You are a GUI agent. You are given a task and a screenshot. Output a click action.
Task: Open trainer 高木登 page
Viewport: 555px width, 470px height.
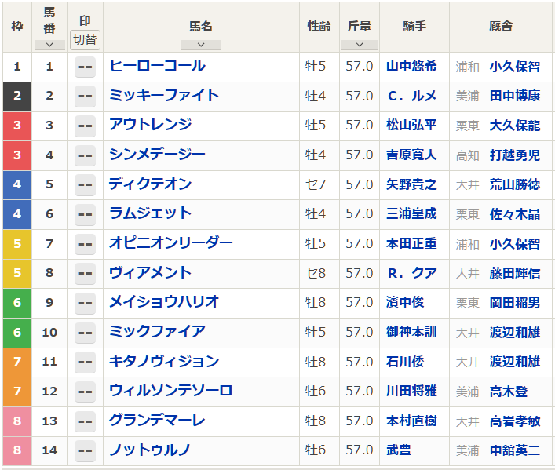click(509, 392)
